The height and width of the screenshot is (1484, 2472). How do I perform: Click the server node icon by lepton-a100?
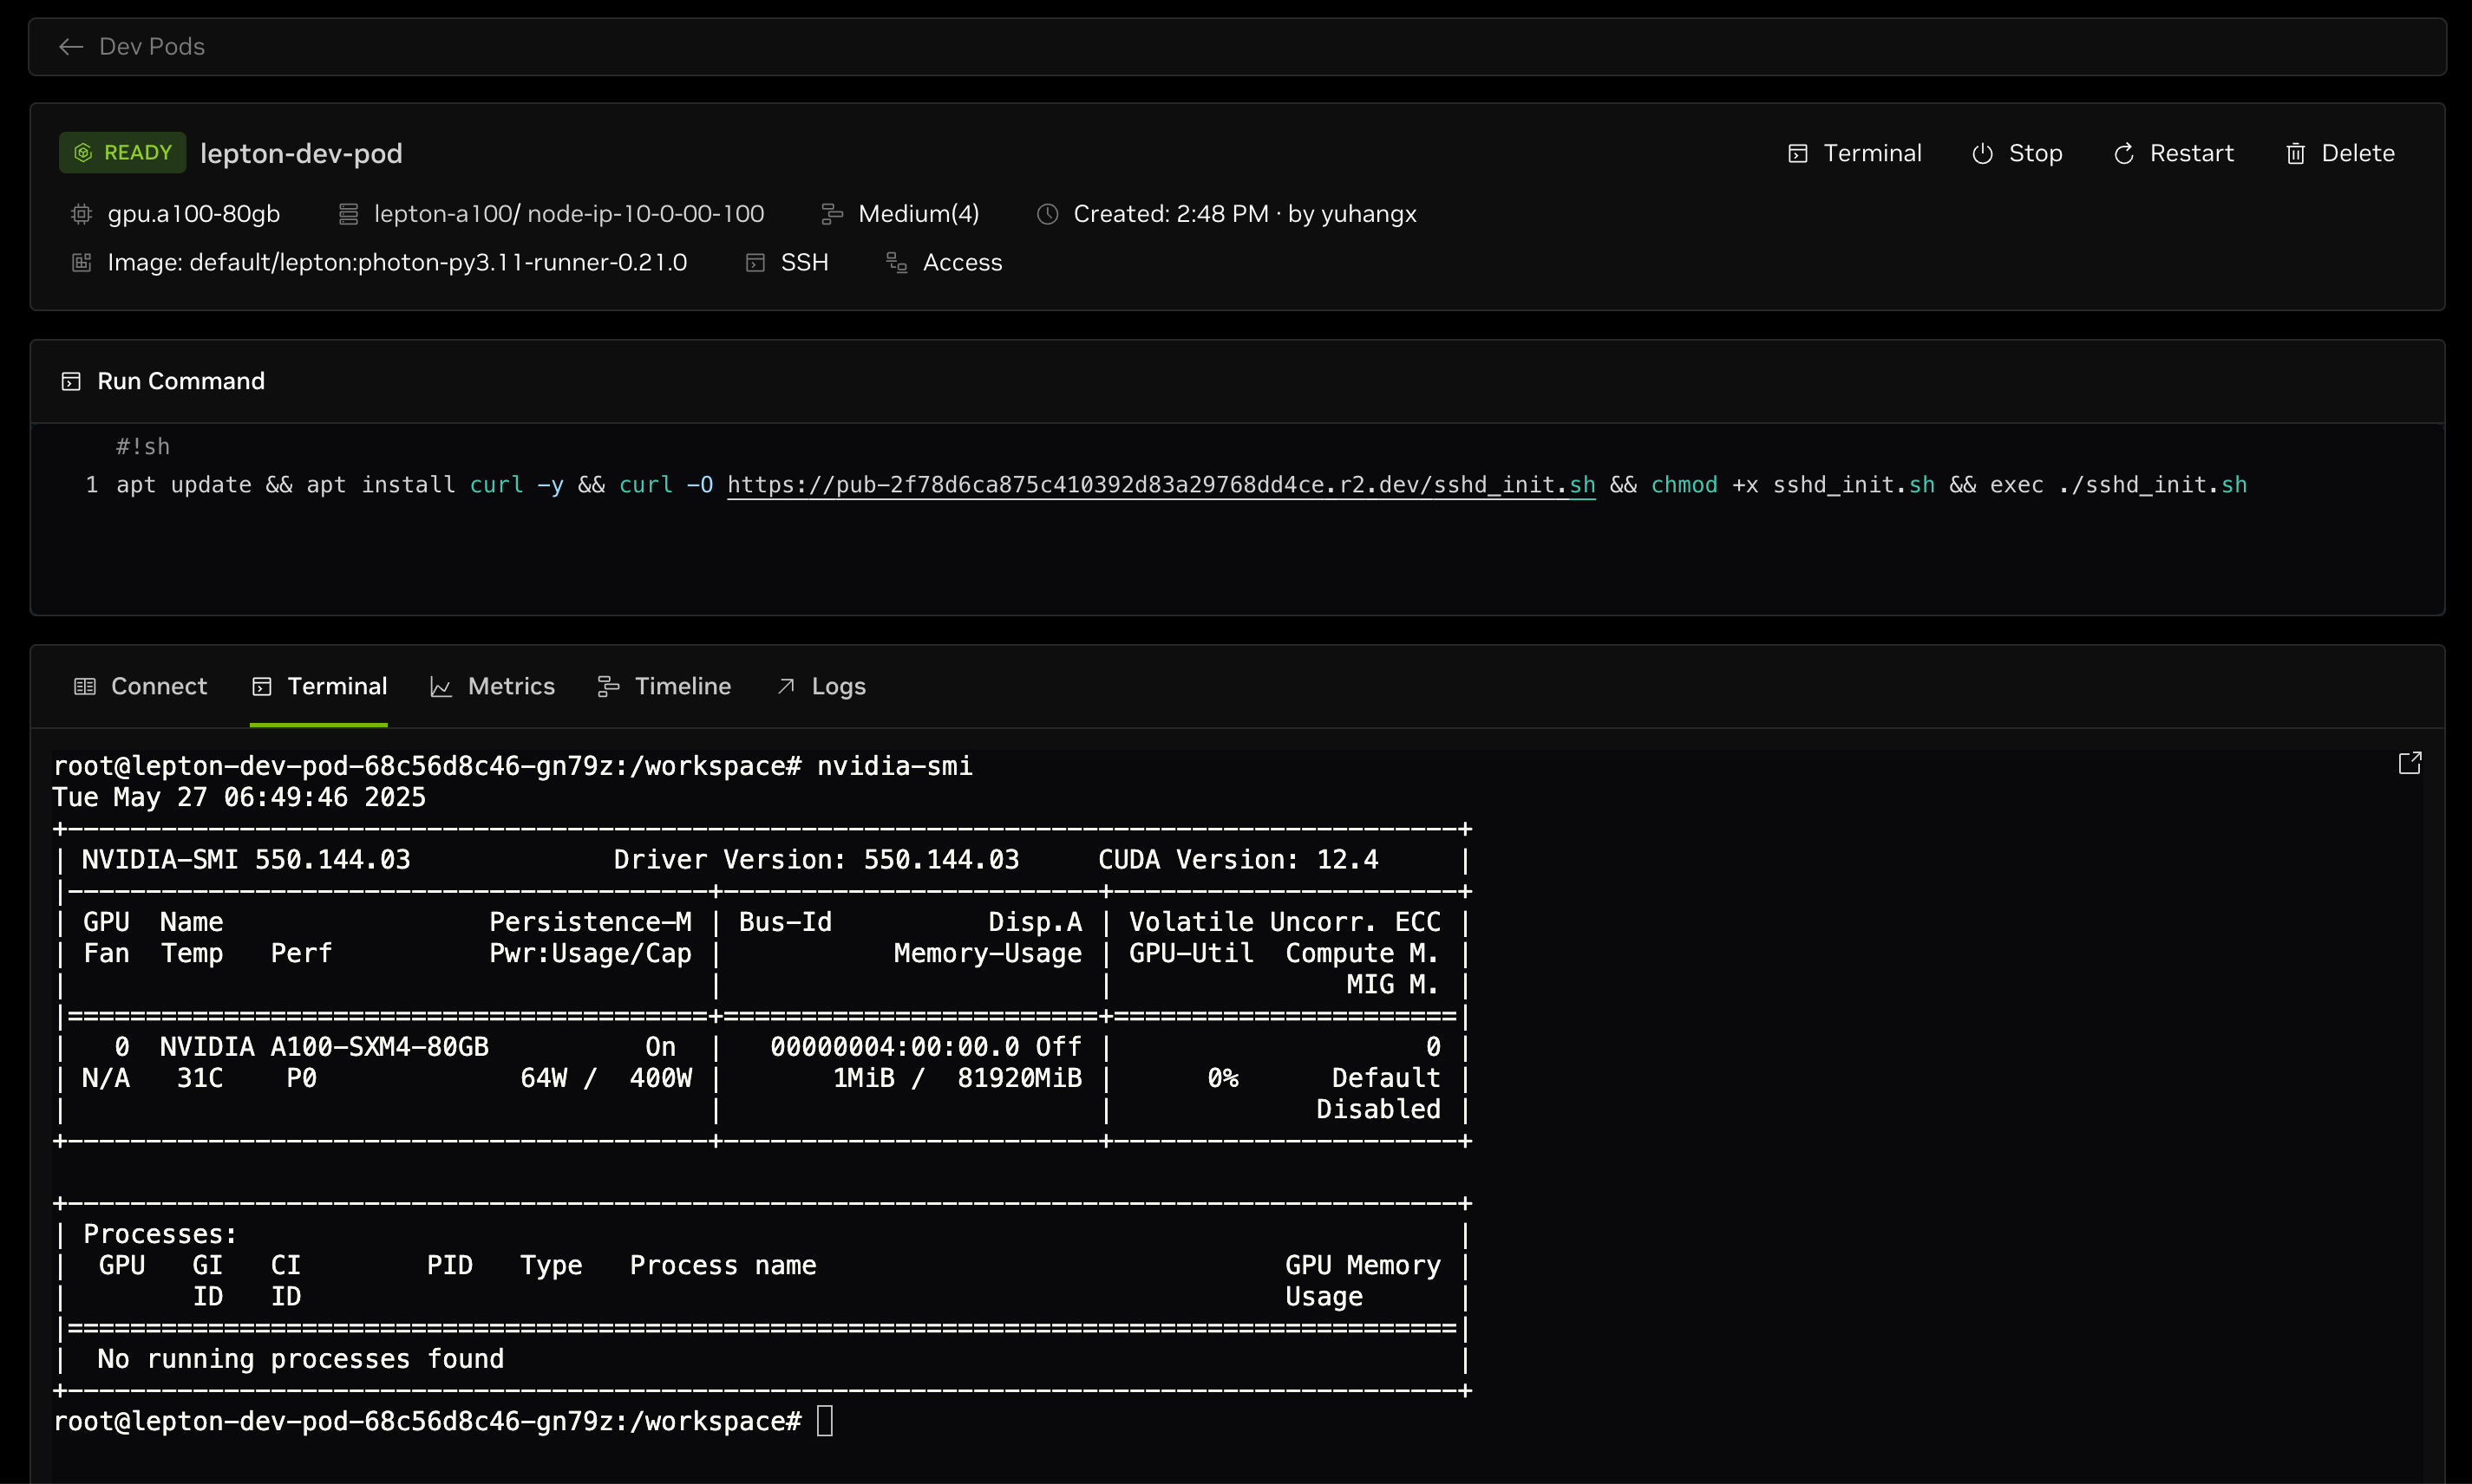click(348, 214)
